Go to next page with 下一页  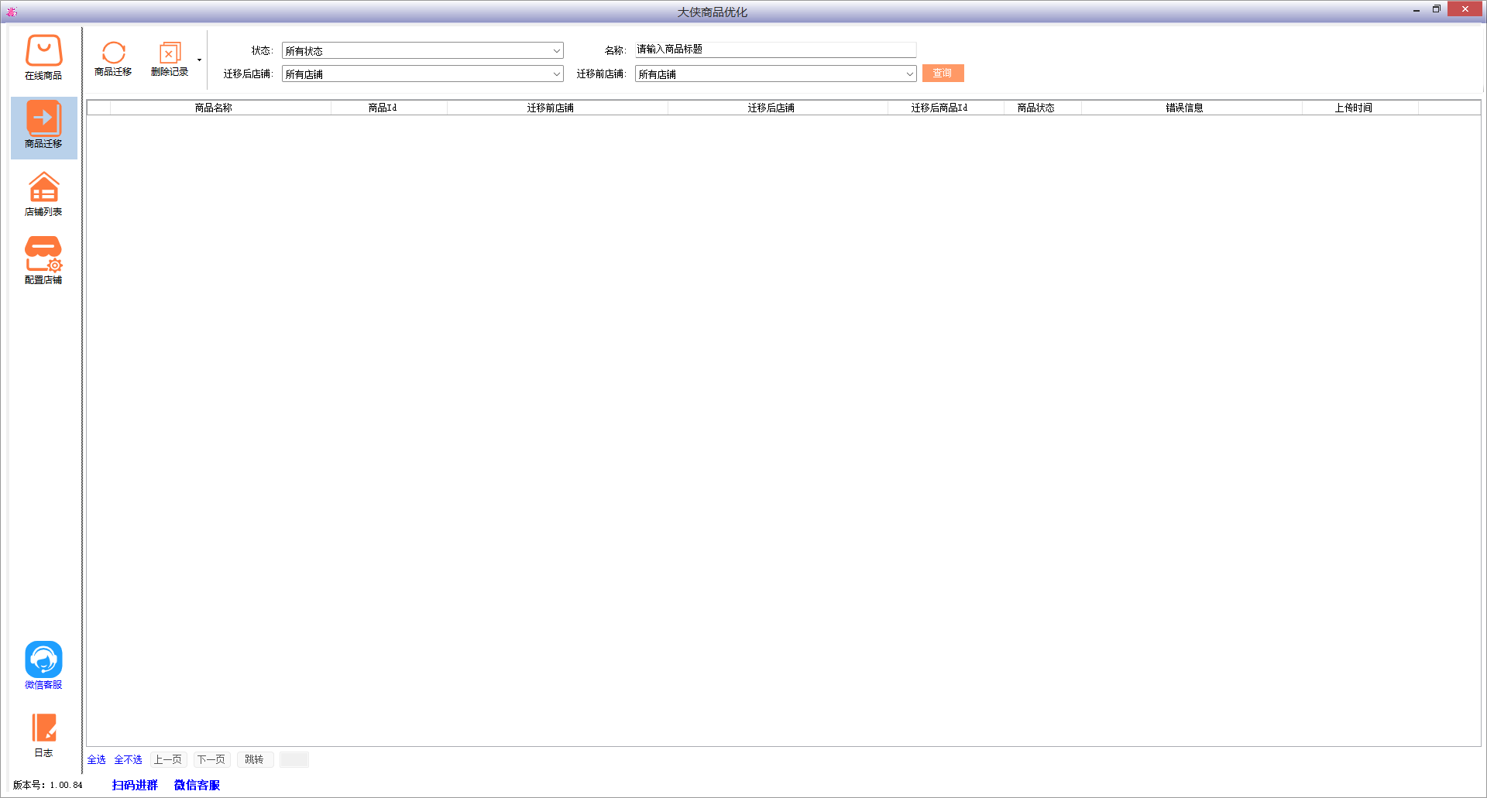coord(211,759)
